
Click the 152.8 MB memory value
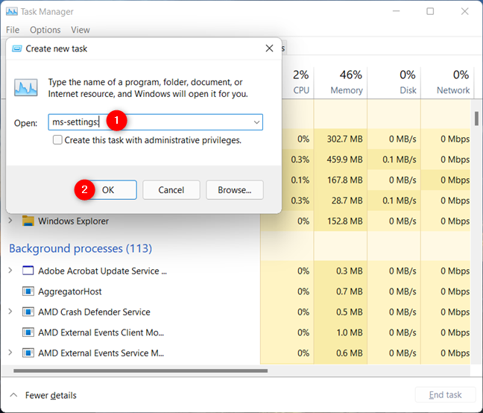tap(341, 221)
